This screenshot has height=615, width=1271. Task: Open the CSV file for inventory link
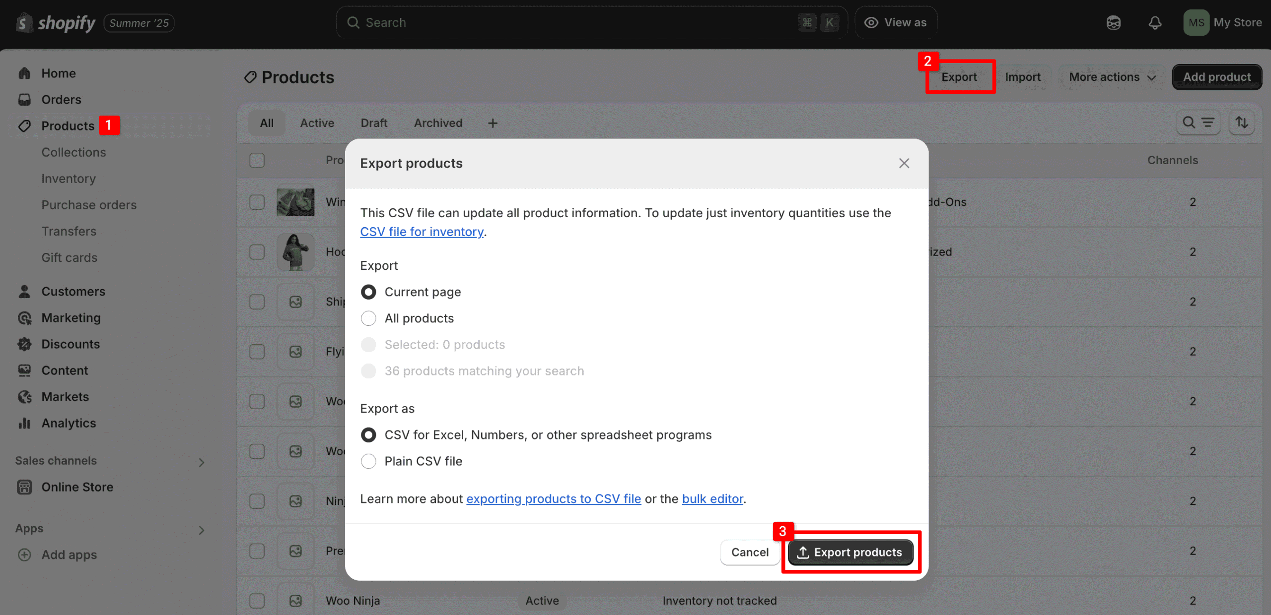[422, 232]
